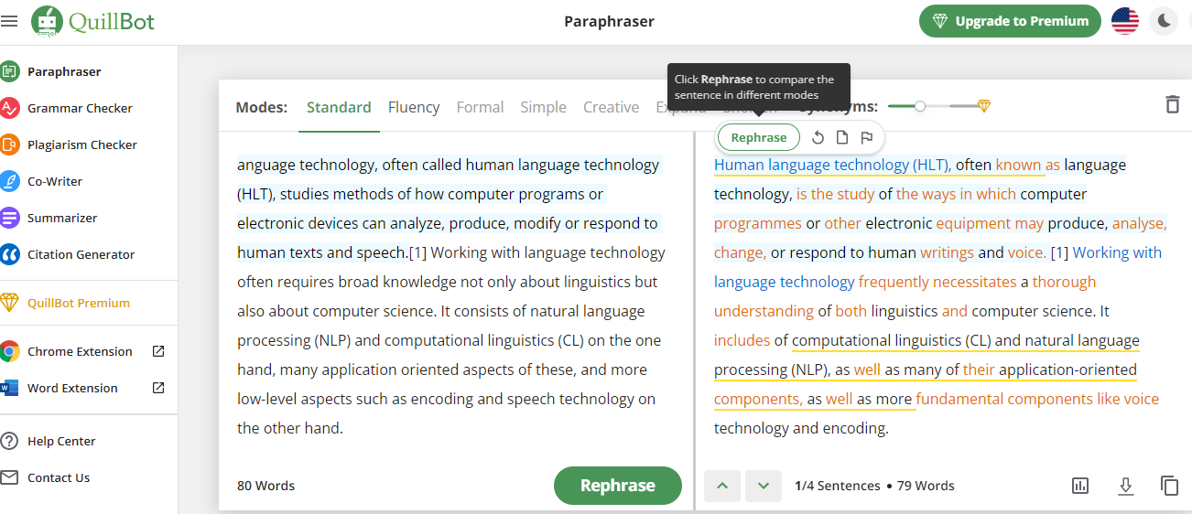Click the Co-Writer sidebar icon

(x=10, y=181)
